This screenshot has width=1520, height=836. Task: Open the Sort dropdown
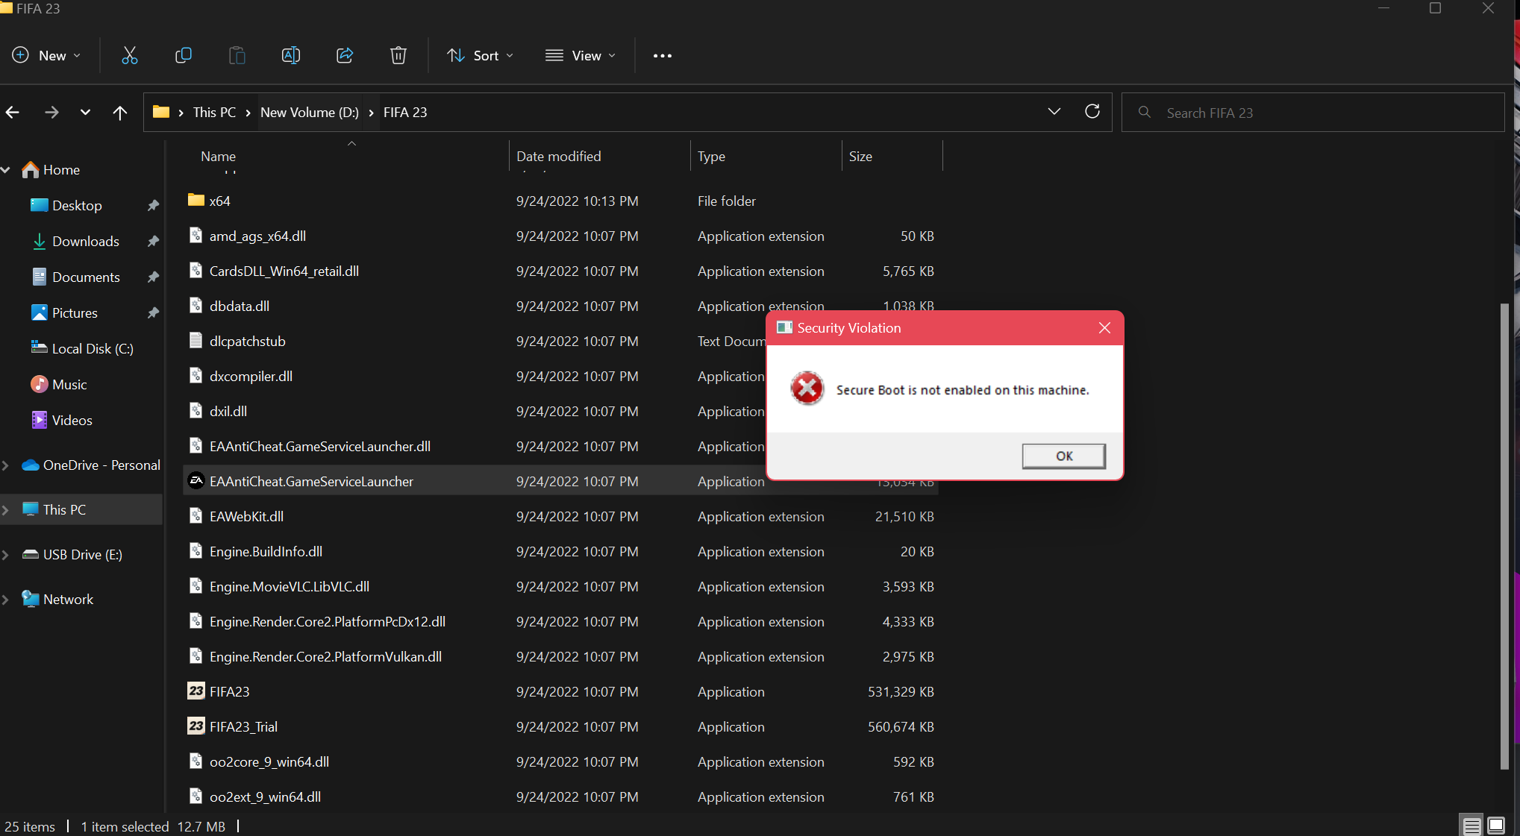click(x=481, y=56)
